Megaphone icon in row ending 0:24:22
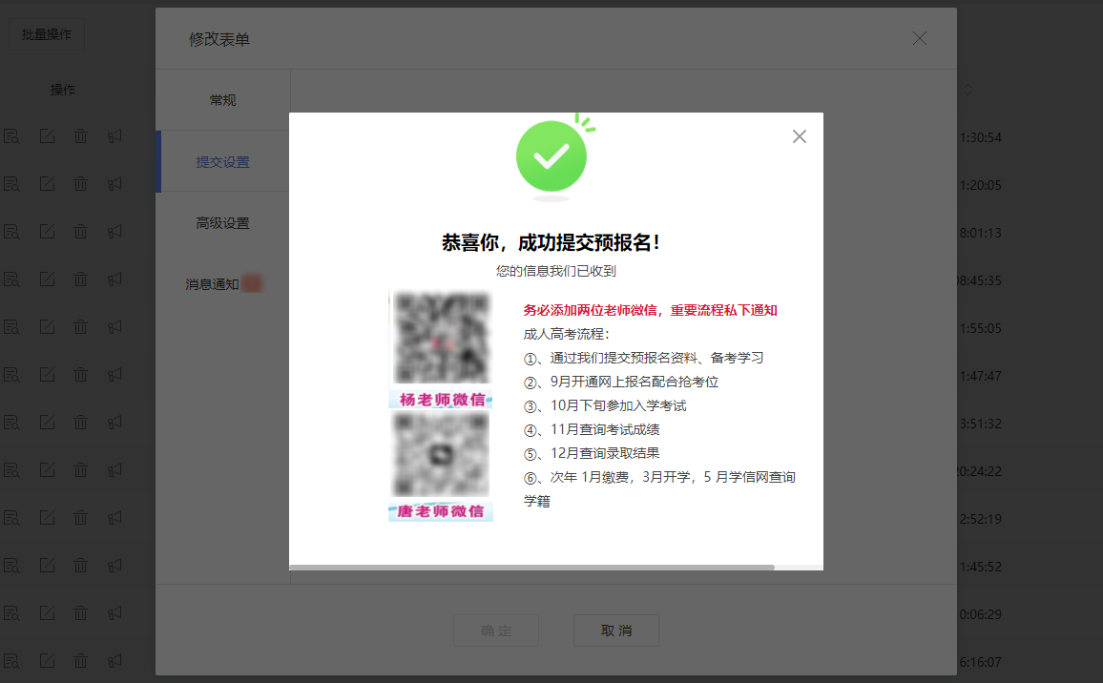Screen dimensions: 1103x683 tap(114, 470)
